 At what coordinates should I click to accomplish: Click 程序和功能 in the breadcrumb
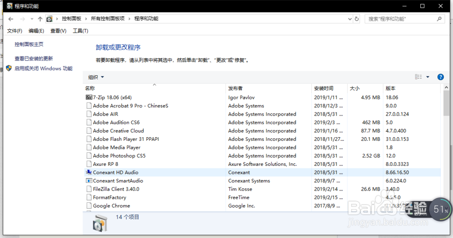(x=146, y=19)
